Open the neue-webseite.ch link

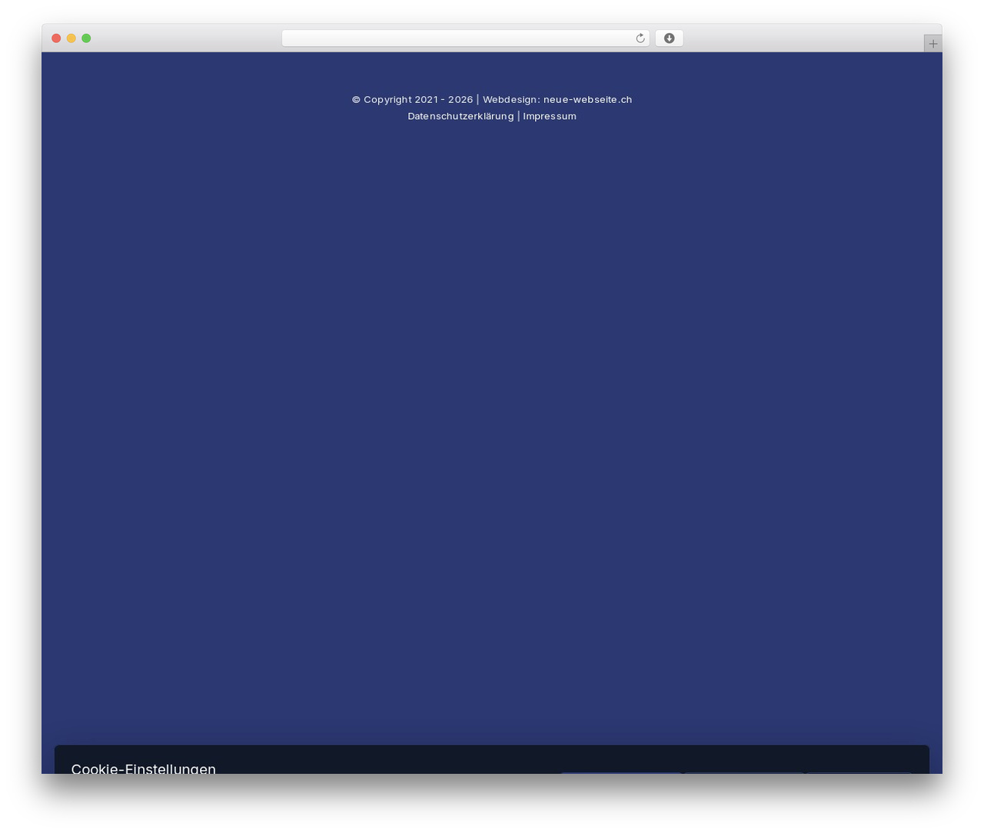(587, 99)
